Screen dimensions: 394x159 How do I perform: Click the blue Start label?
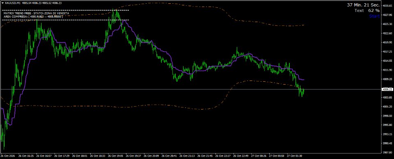pyautogui.click(x=374, y=16)
